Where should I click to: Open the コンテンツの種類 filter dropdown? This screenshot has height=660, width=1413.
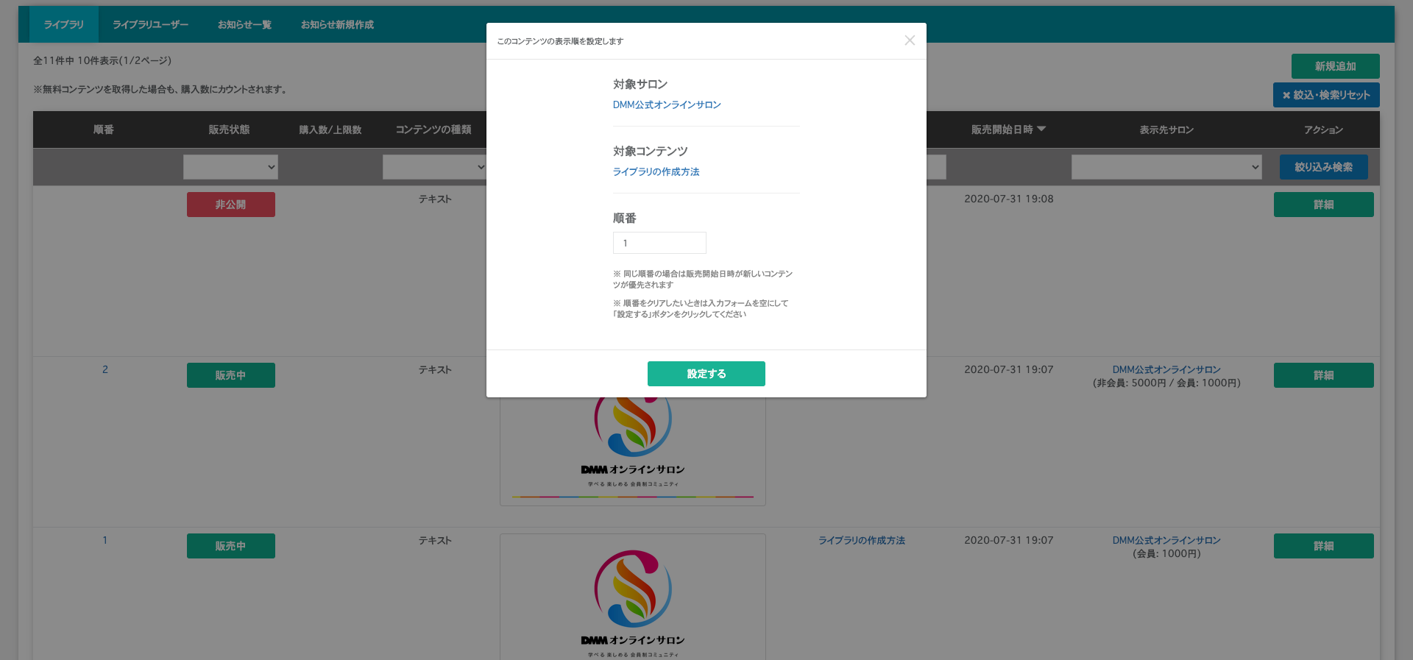(434, 167)
